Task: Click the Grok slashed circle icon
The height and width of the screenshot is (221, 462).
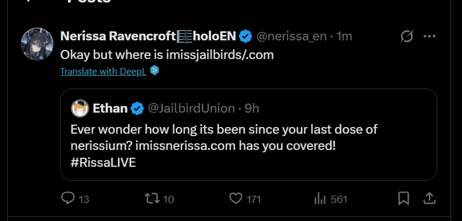Action: point(407,36)
